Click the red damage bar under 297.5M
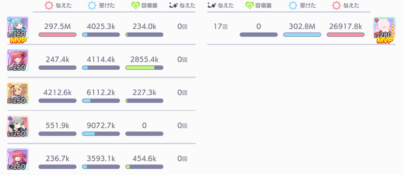Viewport: 404px width, 175px height. [57, 35]
